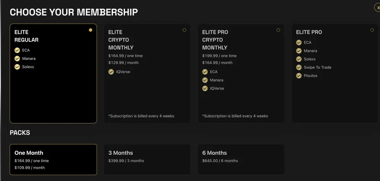Screen dimensions: 380x181
Task: Select the Elite Crypto Monthly radio button
Action: (184, 30)
